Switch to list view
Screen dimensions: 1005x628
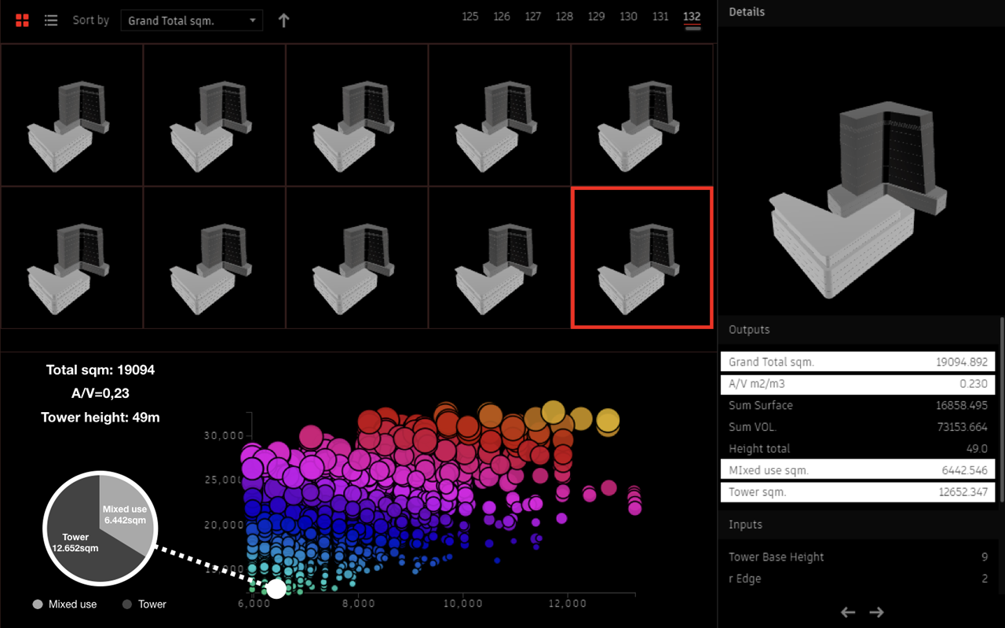point(51,20)
